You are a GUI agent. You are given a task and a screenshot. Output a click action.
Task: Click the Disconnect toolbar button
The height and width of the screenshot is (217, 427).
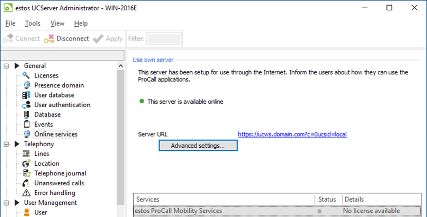(x=66, y=38)
